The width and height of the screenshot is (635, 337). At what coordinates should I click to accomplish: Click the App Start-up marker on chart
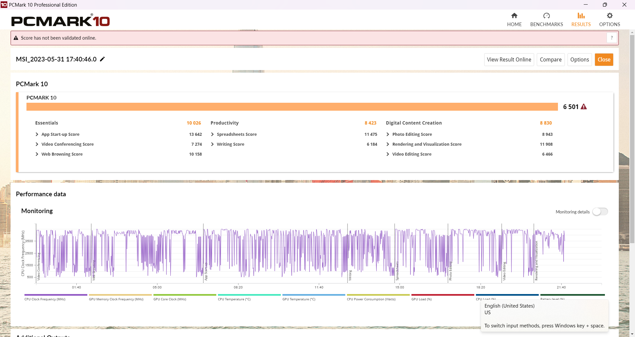pos(206,272)
